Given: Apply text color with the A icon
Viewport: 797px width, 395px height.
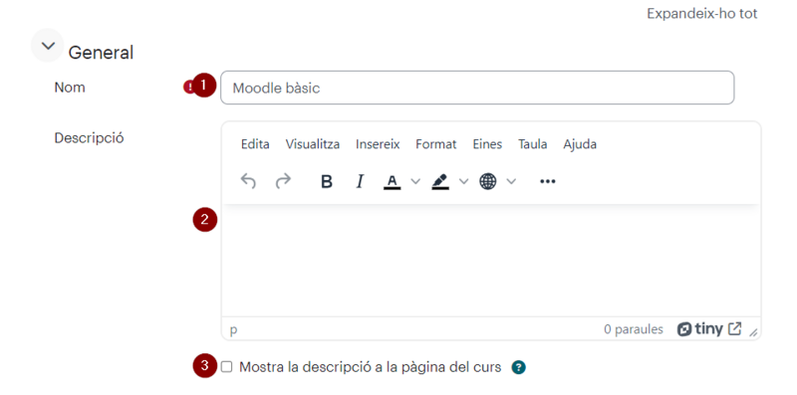Looking at the screenshot, I should click(x=392, y=181).
